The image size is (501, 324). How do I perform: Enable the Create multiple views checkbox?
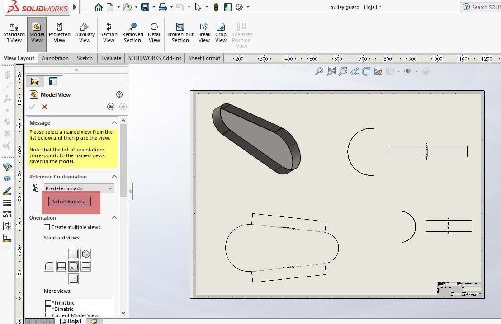[47, 227]
